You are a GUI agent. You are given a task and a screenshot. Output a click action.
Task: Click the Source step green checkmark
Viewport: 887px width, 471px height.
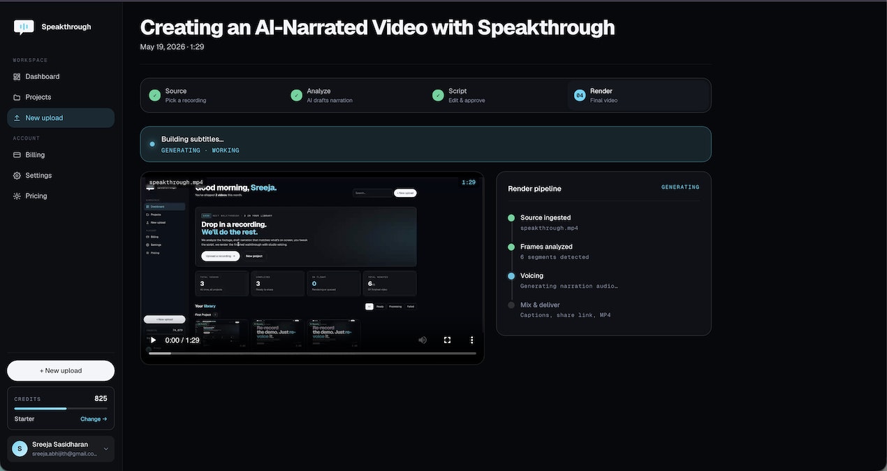coord(154,95)
